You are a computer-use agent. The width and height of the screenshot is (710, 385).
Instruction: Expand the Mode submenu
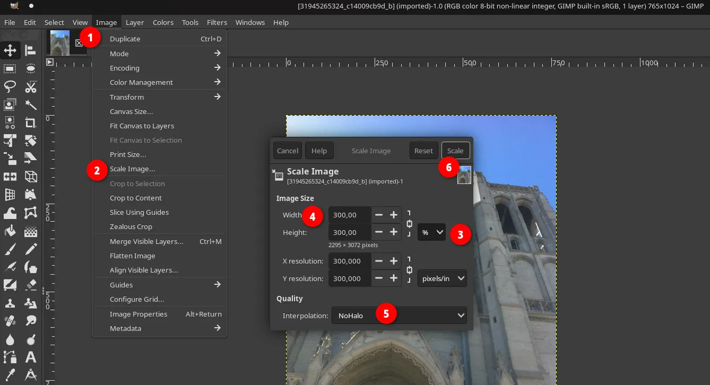pyautogui.click(x=159, y=54)
